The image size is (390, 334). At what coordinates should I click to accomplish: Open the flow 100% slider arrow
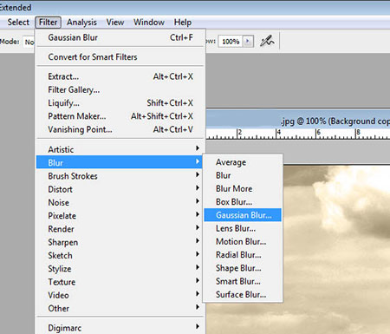click(x=248, y=42)
